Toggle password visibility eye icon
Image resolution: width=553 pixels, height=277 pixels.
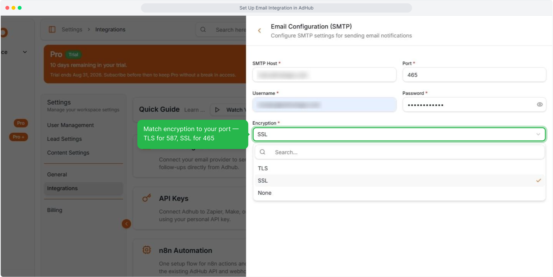pyautogui.click(x=540, y=104)
